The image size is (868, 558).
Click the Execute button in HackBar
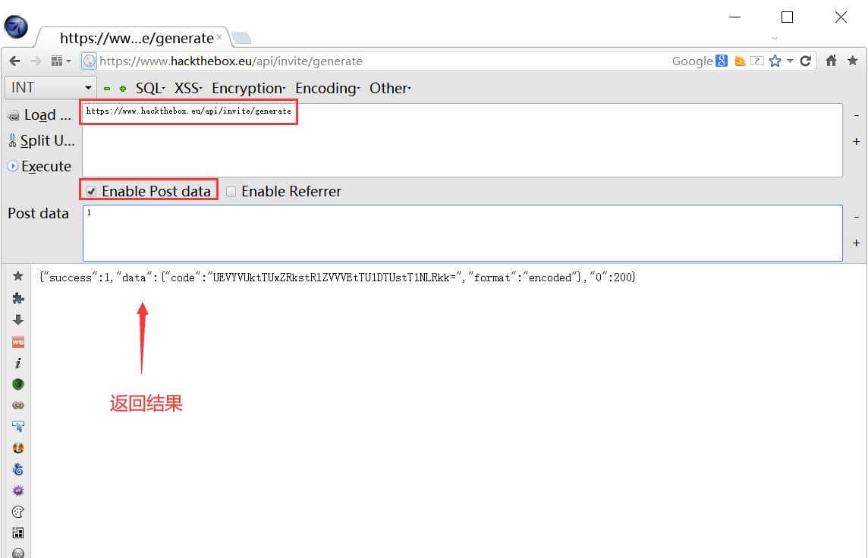(x=39, y=166)
